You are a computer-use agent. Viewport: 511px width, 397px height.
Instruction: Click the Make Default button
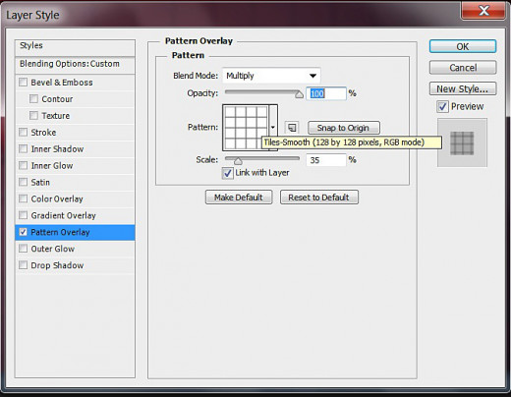pyautogui.click(x=239, y=198)
